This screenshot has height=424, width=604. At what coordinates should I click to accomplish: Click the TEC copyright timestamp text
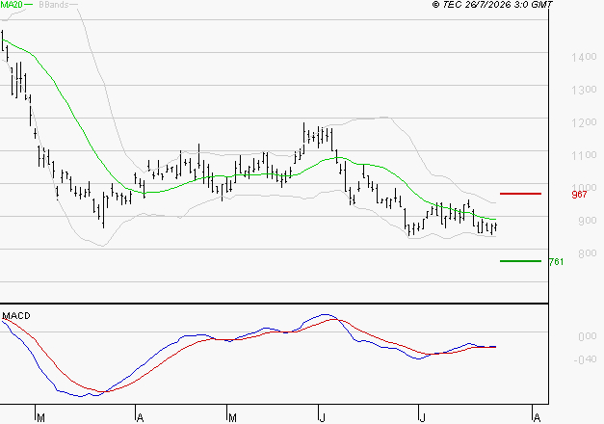click(x=492, y=5)
